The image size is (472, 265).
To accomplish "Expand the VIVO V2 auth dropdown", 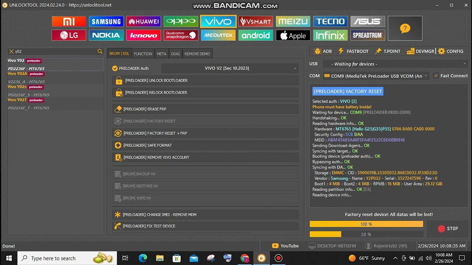I will pos(229,68).
